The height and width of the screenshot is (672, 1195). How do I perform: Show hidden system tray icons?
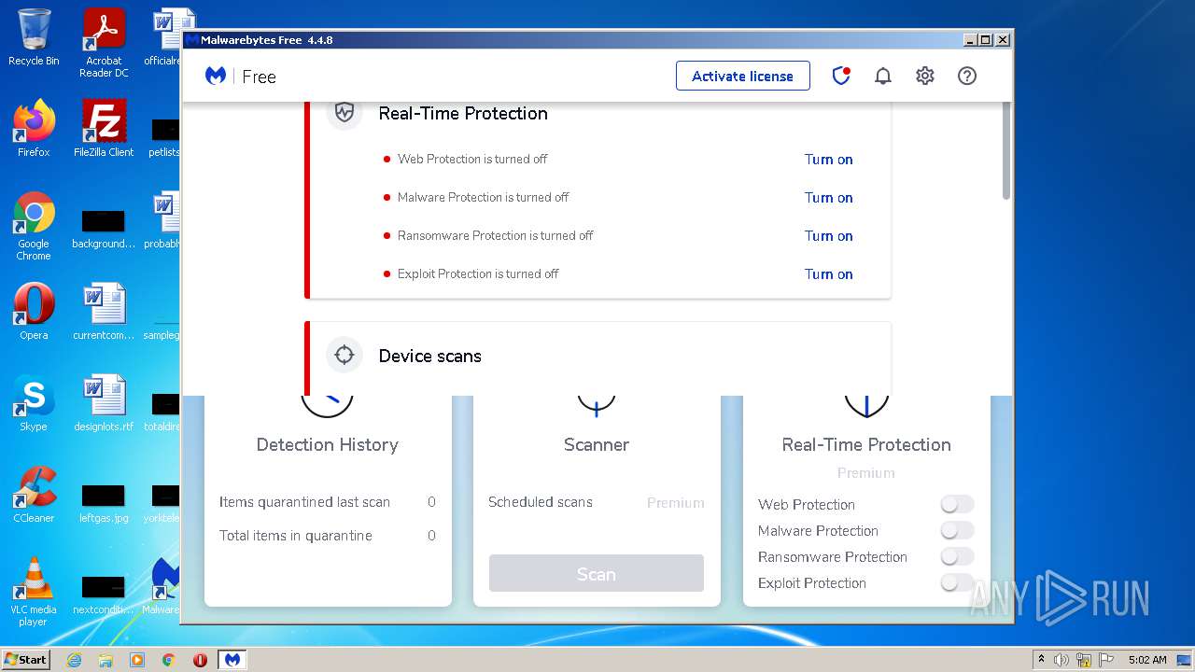1040,660
